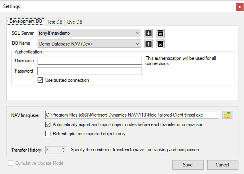Delete the selected SQL Server entry
The height and width of the screenshot is (174, 244).
tap(160, 33)
